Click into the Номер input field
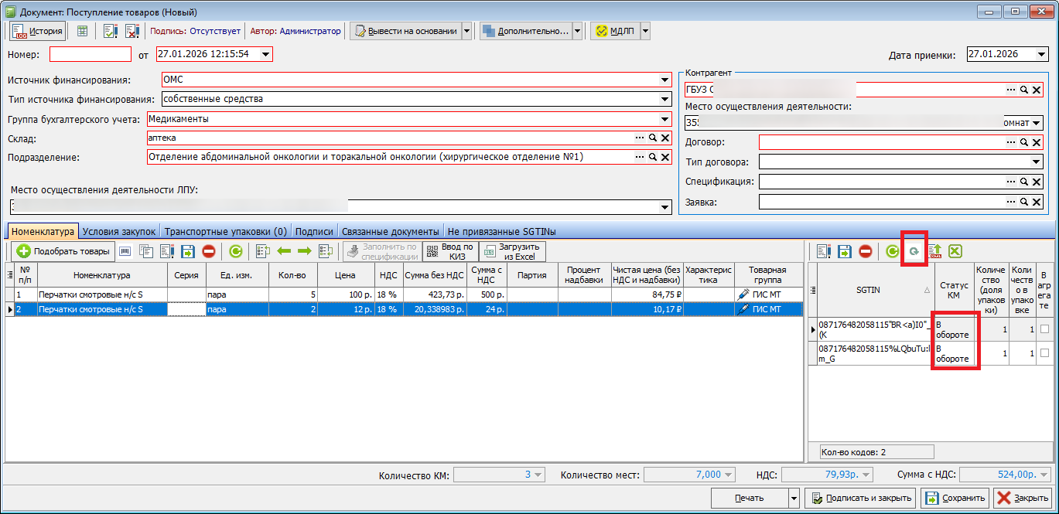The width and height of the screenshot is (1059, 514). [91, 55]
